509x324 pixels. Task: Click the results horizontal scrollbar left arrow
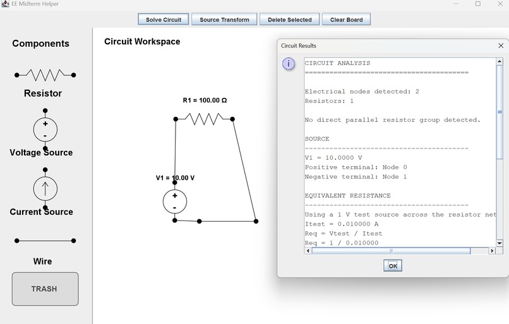pyautogui.click(x=308, y=251)
